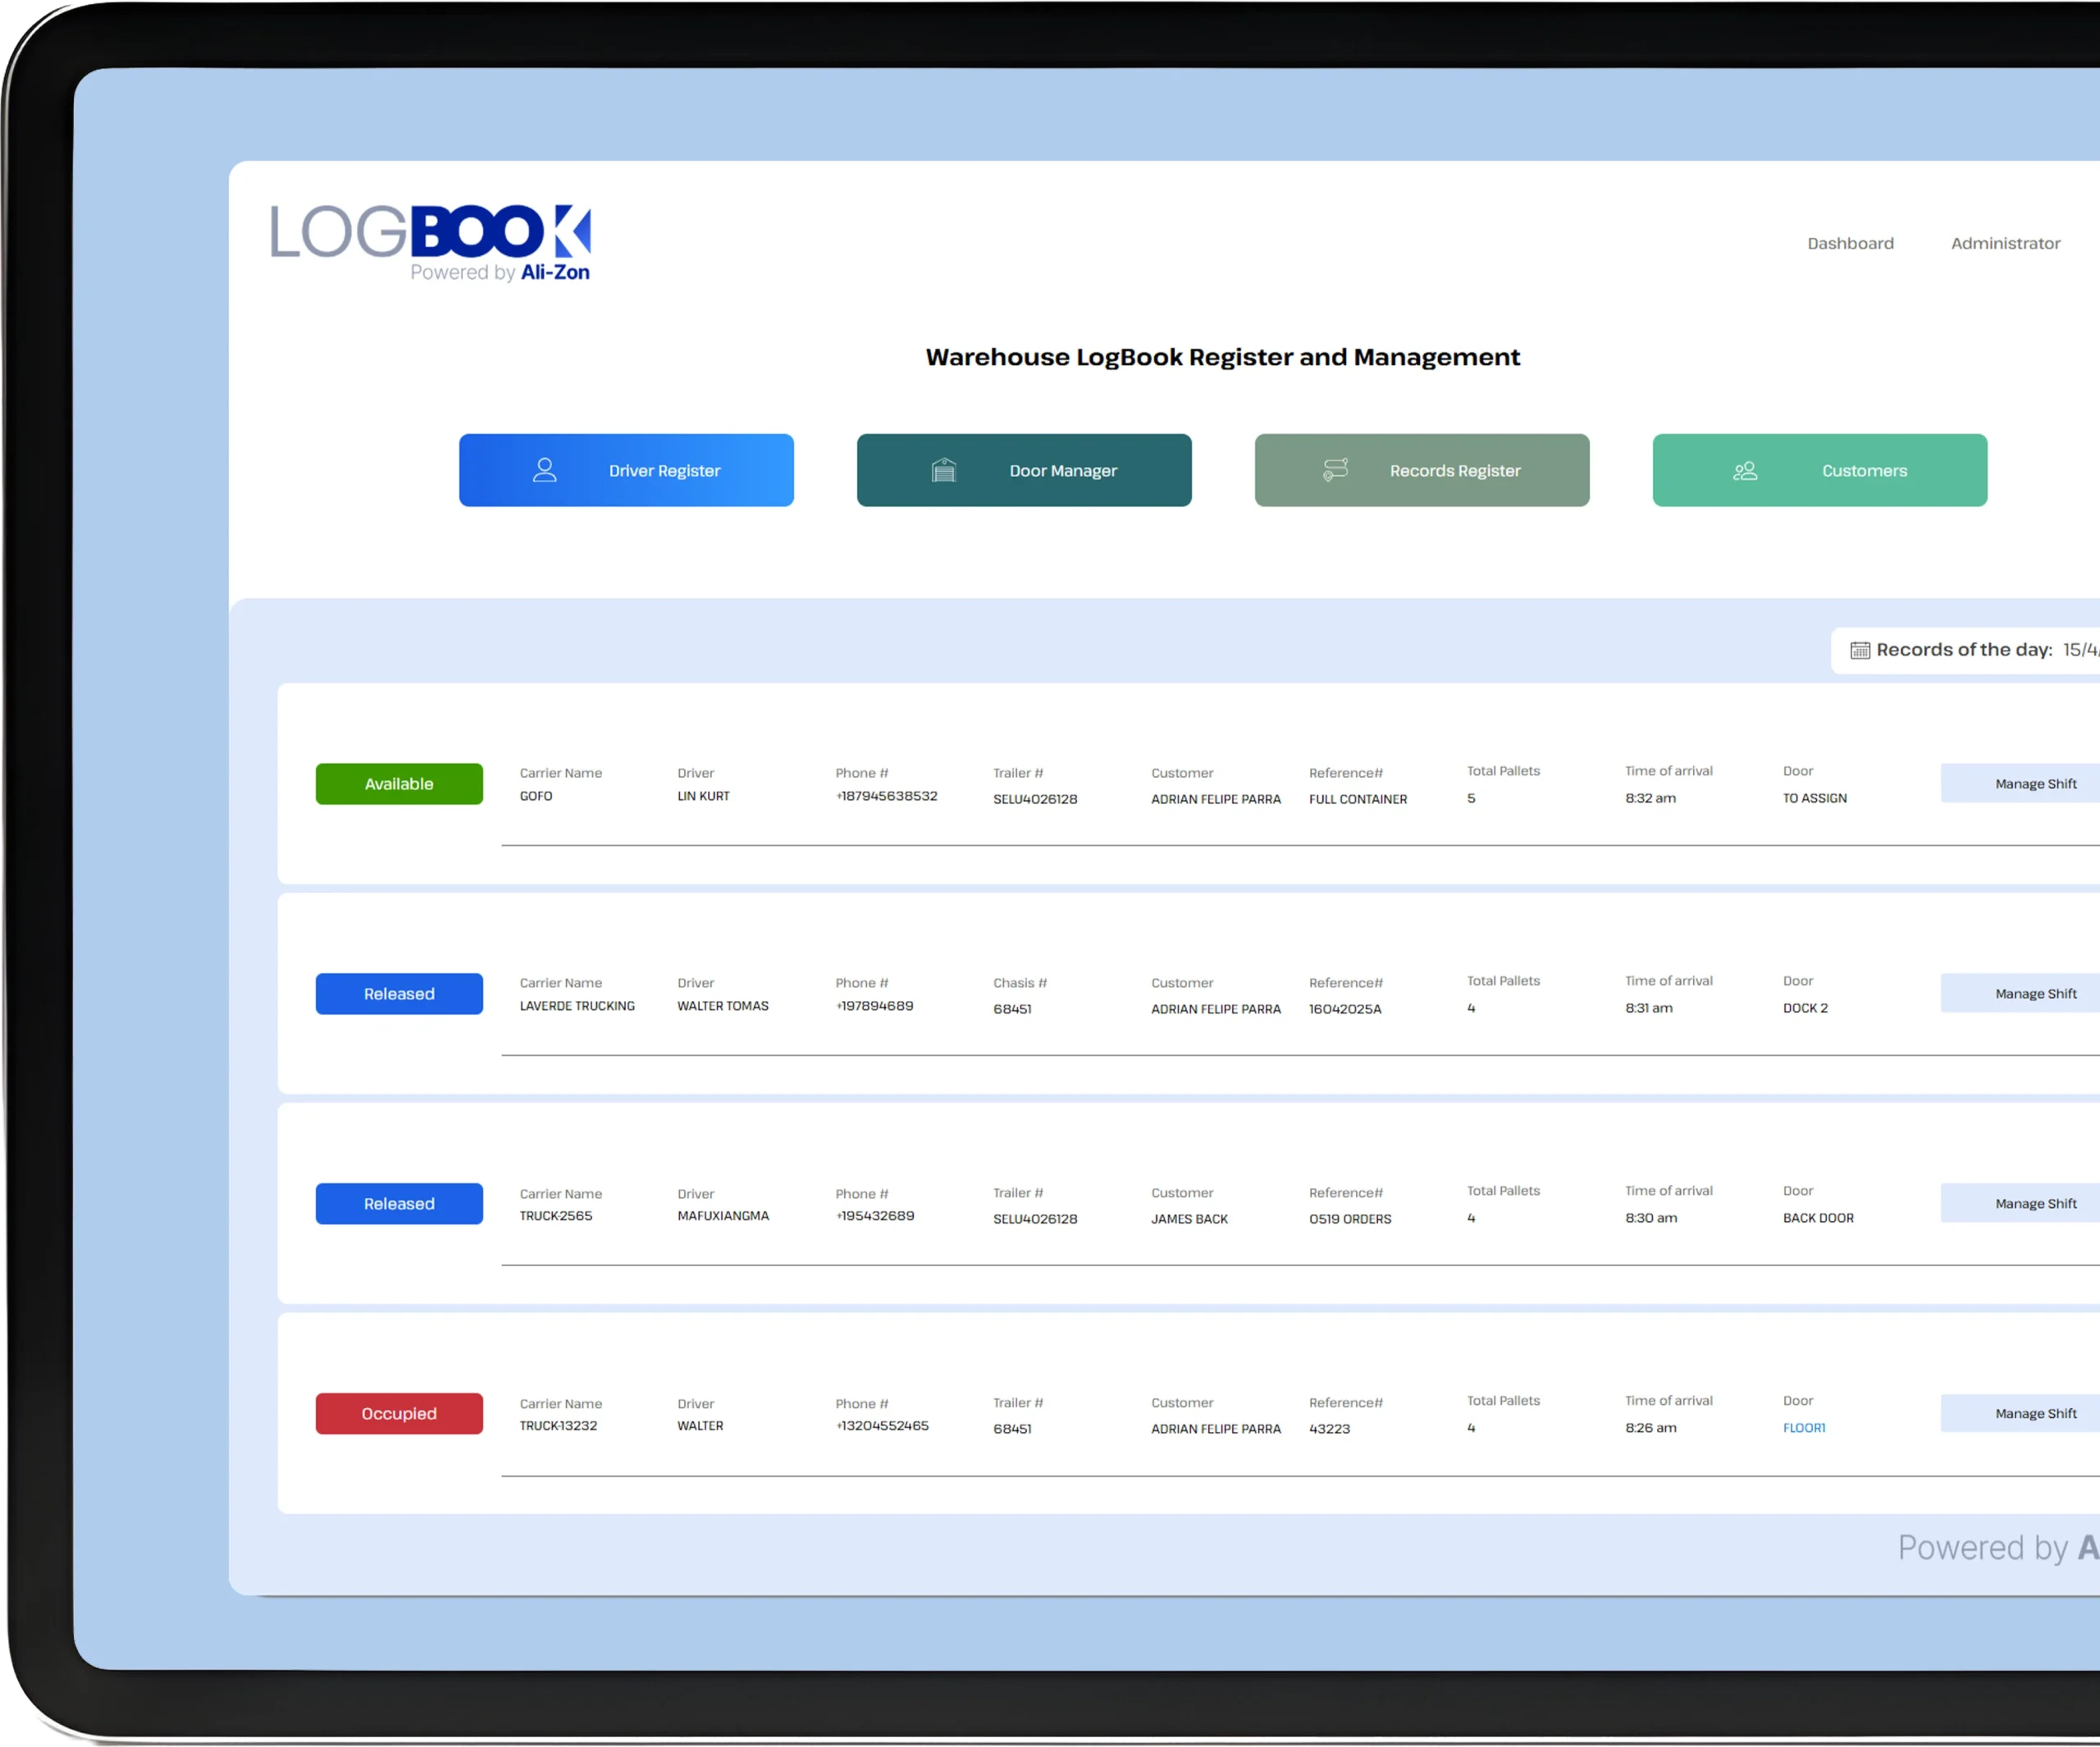Open Manage Shift for TRUCK2565 row
This screenshot has height=1747, width=2100.
[x=2034, y=1204]
